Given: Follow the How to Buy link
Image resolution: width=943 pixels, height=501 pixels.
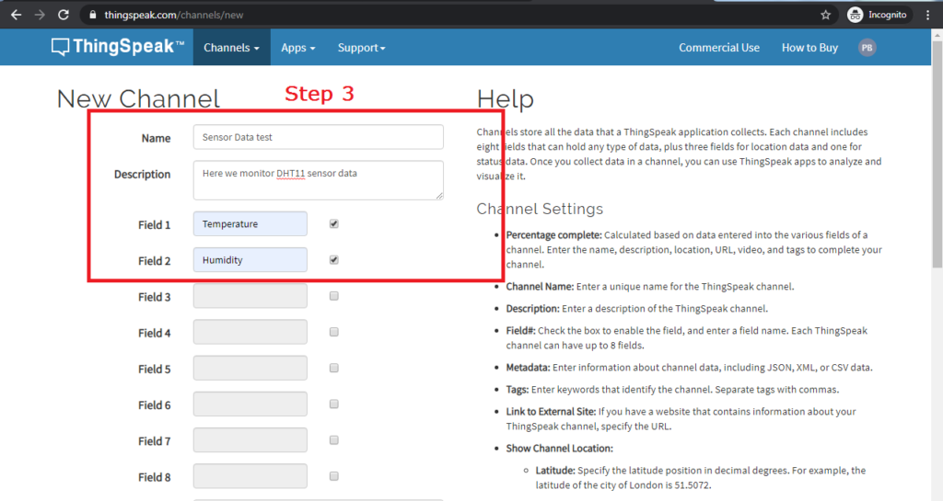Looking at the screenshot, I should coord(809,48).
